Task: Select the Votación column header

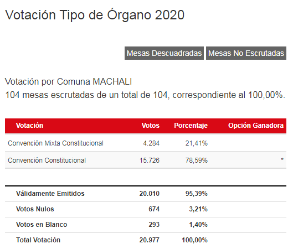Action: [x=29, y=126]
